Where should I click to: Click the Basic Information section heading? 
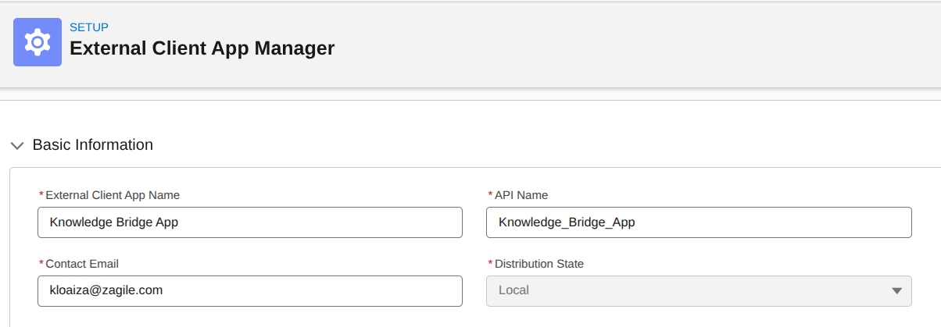click(x=93, y=145)
